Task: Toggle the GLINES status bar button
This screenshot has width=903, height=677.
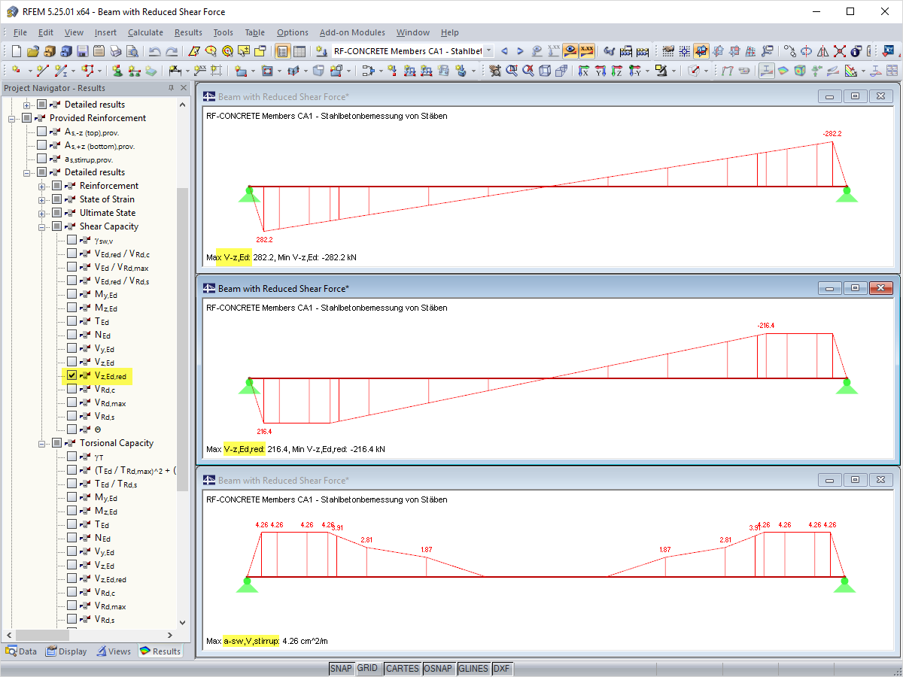Action: coord(473,668)
